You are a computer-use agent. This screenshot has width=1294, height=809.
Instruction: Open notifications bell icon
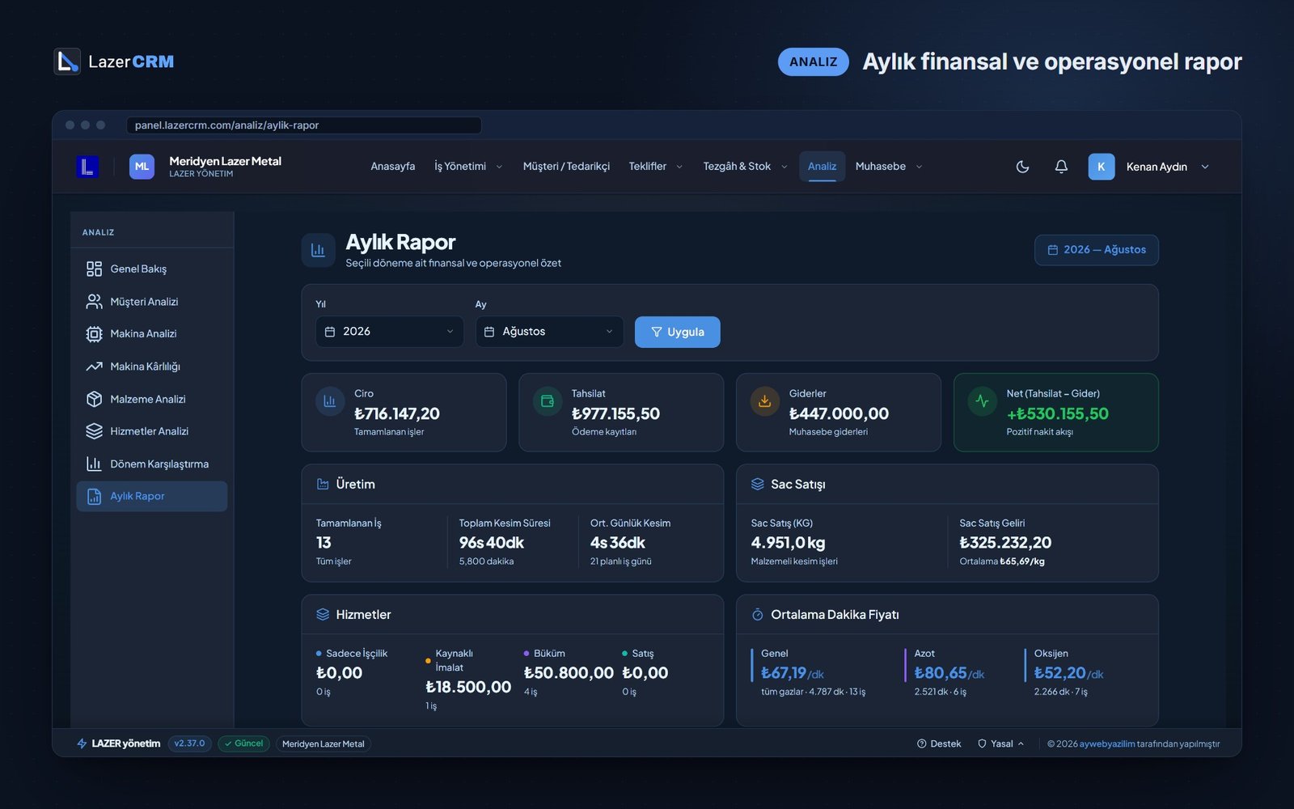1061,167
